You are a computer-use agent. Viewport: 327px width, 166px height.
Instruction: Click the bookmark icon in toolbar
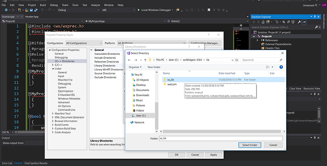click(x=209, y=10)
